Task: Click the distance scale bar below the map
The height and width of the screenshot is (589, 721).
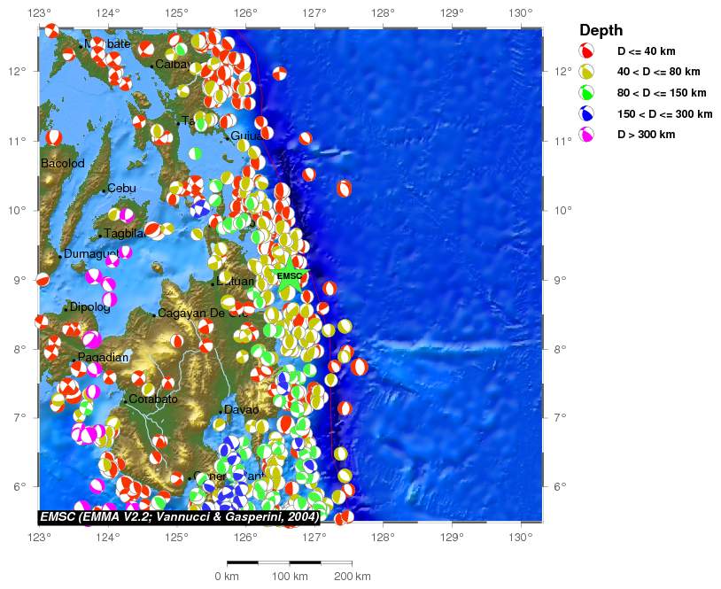Action: tap(290, 562)
